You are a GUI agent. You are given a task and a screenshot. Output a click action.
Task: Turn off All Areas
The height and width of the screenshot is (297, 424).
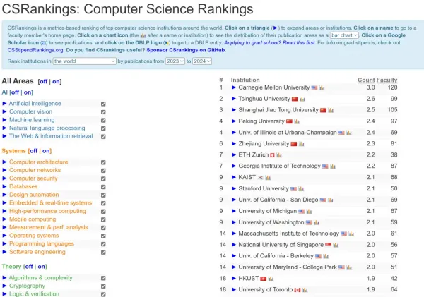point(44,82)
